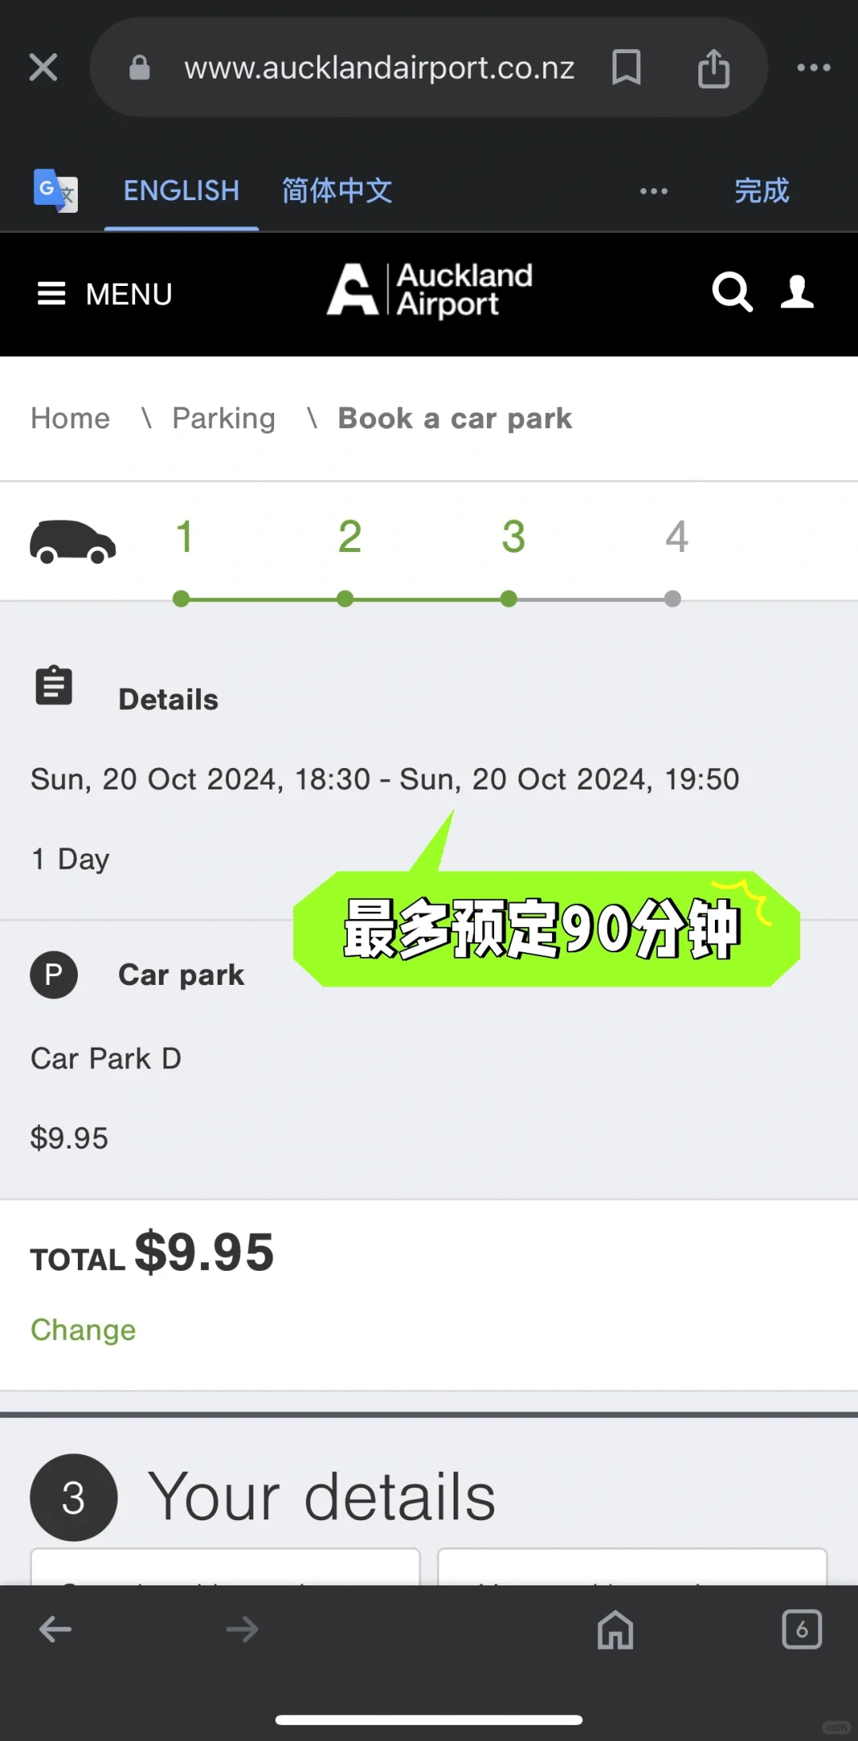Viewport: 858px width, 1741px height.
Task: Open browser more options menu
Action: 814,68
